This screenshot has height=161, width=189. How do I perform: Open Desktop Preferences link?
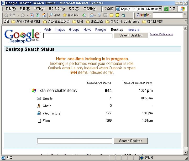point(161,34)
